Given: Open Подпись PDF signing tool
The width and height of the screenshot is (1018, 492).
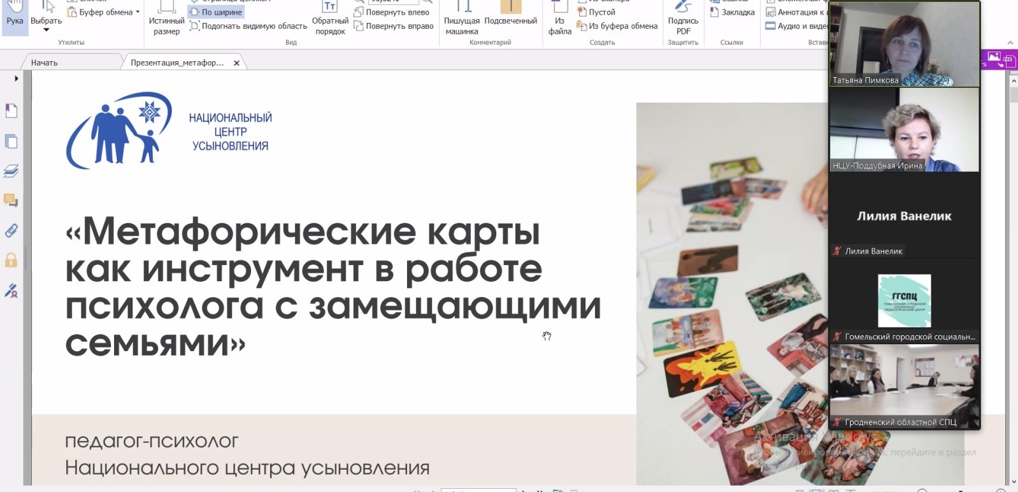Looking at the screenshot, I should coord(683,19).
